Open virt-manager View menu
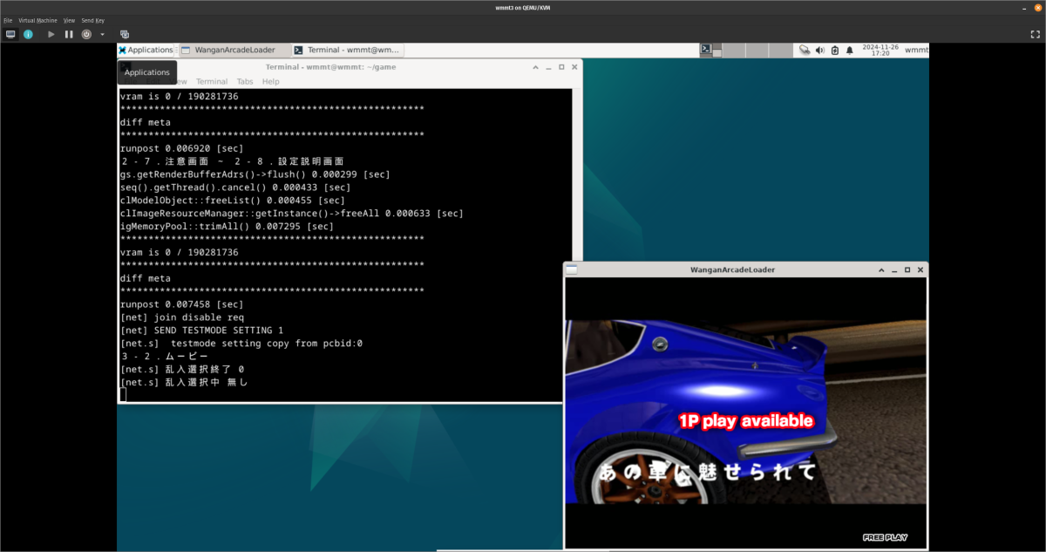This screenshot has height=552, width=1046. [69, 19]
